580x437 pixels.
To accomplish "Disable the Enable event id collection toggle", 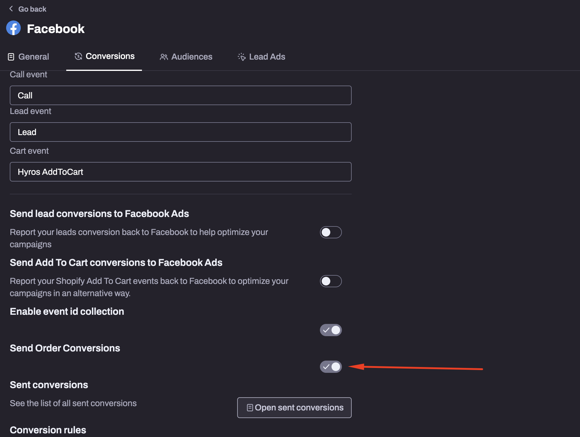I will 331,330.
